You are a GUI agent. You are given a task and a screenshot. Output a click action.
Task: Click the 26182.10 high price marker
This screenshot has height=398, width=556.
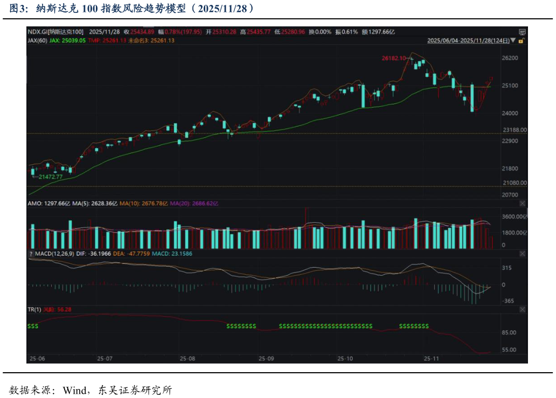(393, 58)
